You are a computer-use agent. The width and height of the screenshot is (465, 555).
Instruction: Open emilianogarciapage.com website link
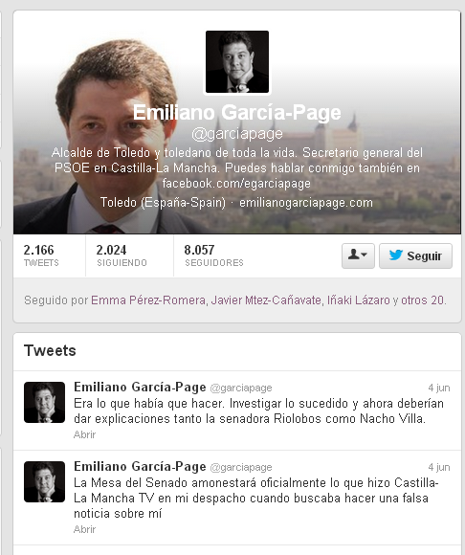pyautogui.click(x=306, y=203)
